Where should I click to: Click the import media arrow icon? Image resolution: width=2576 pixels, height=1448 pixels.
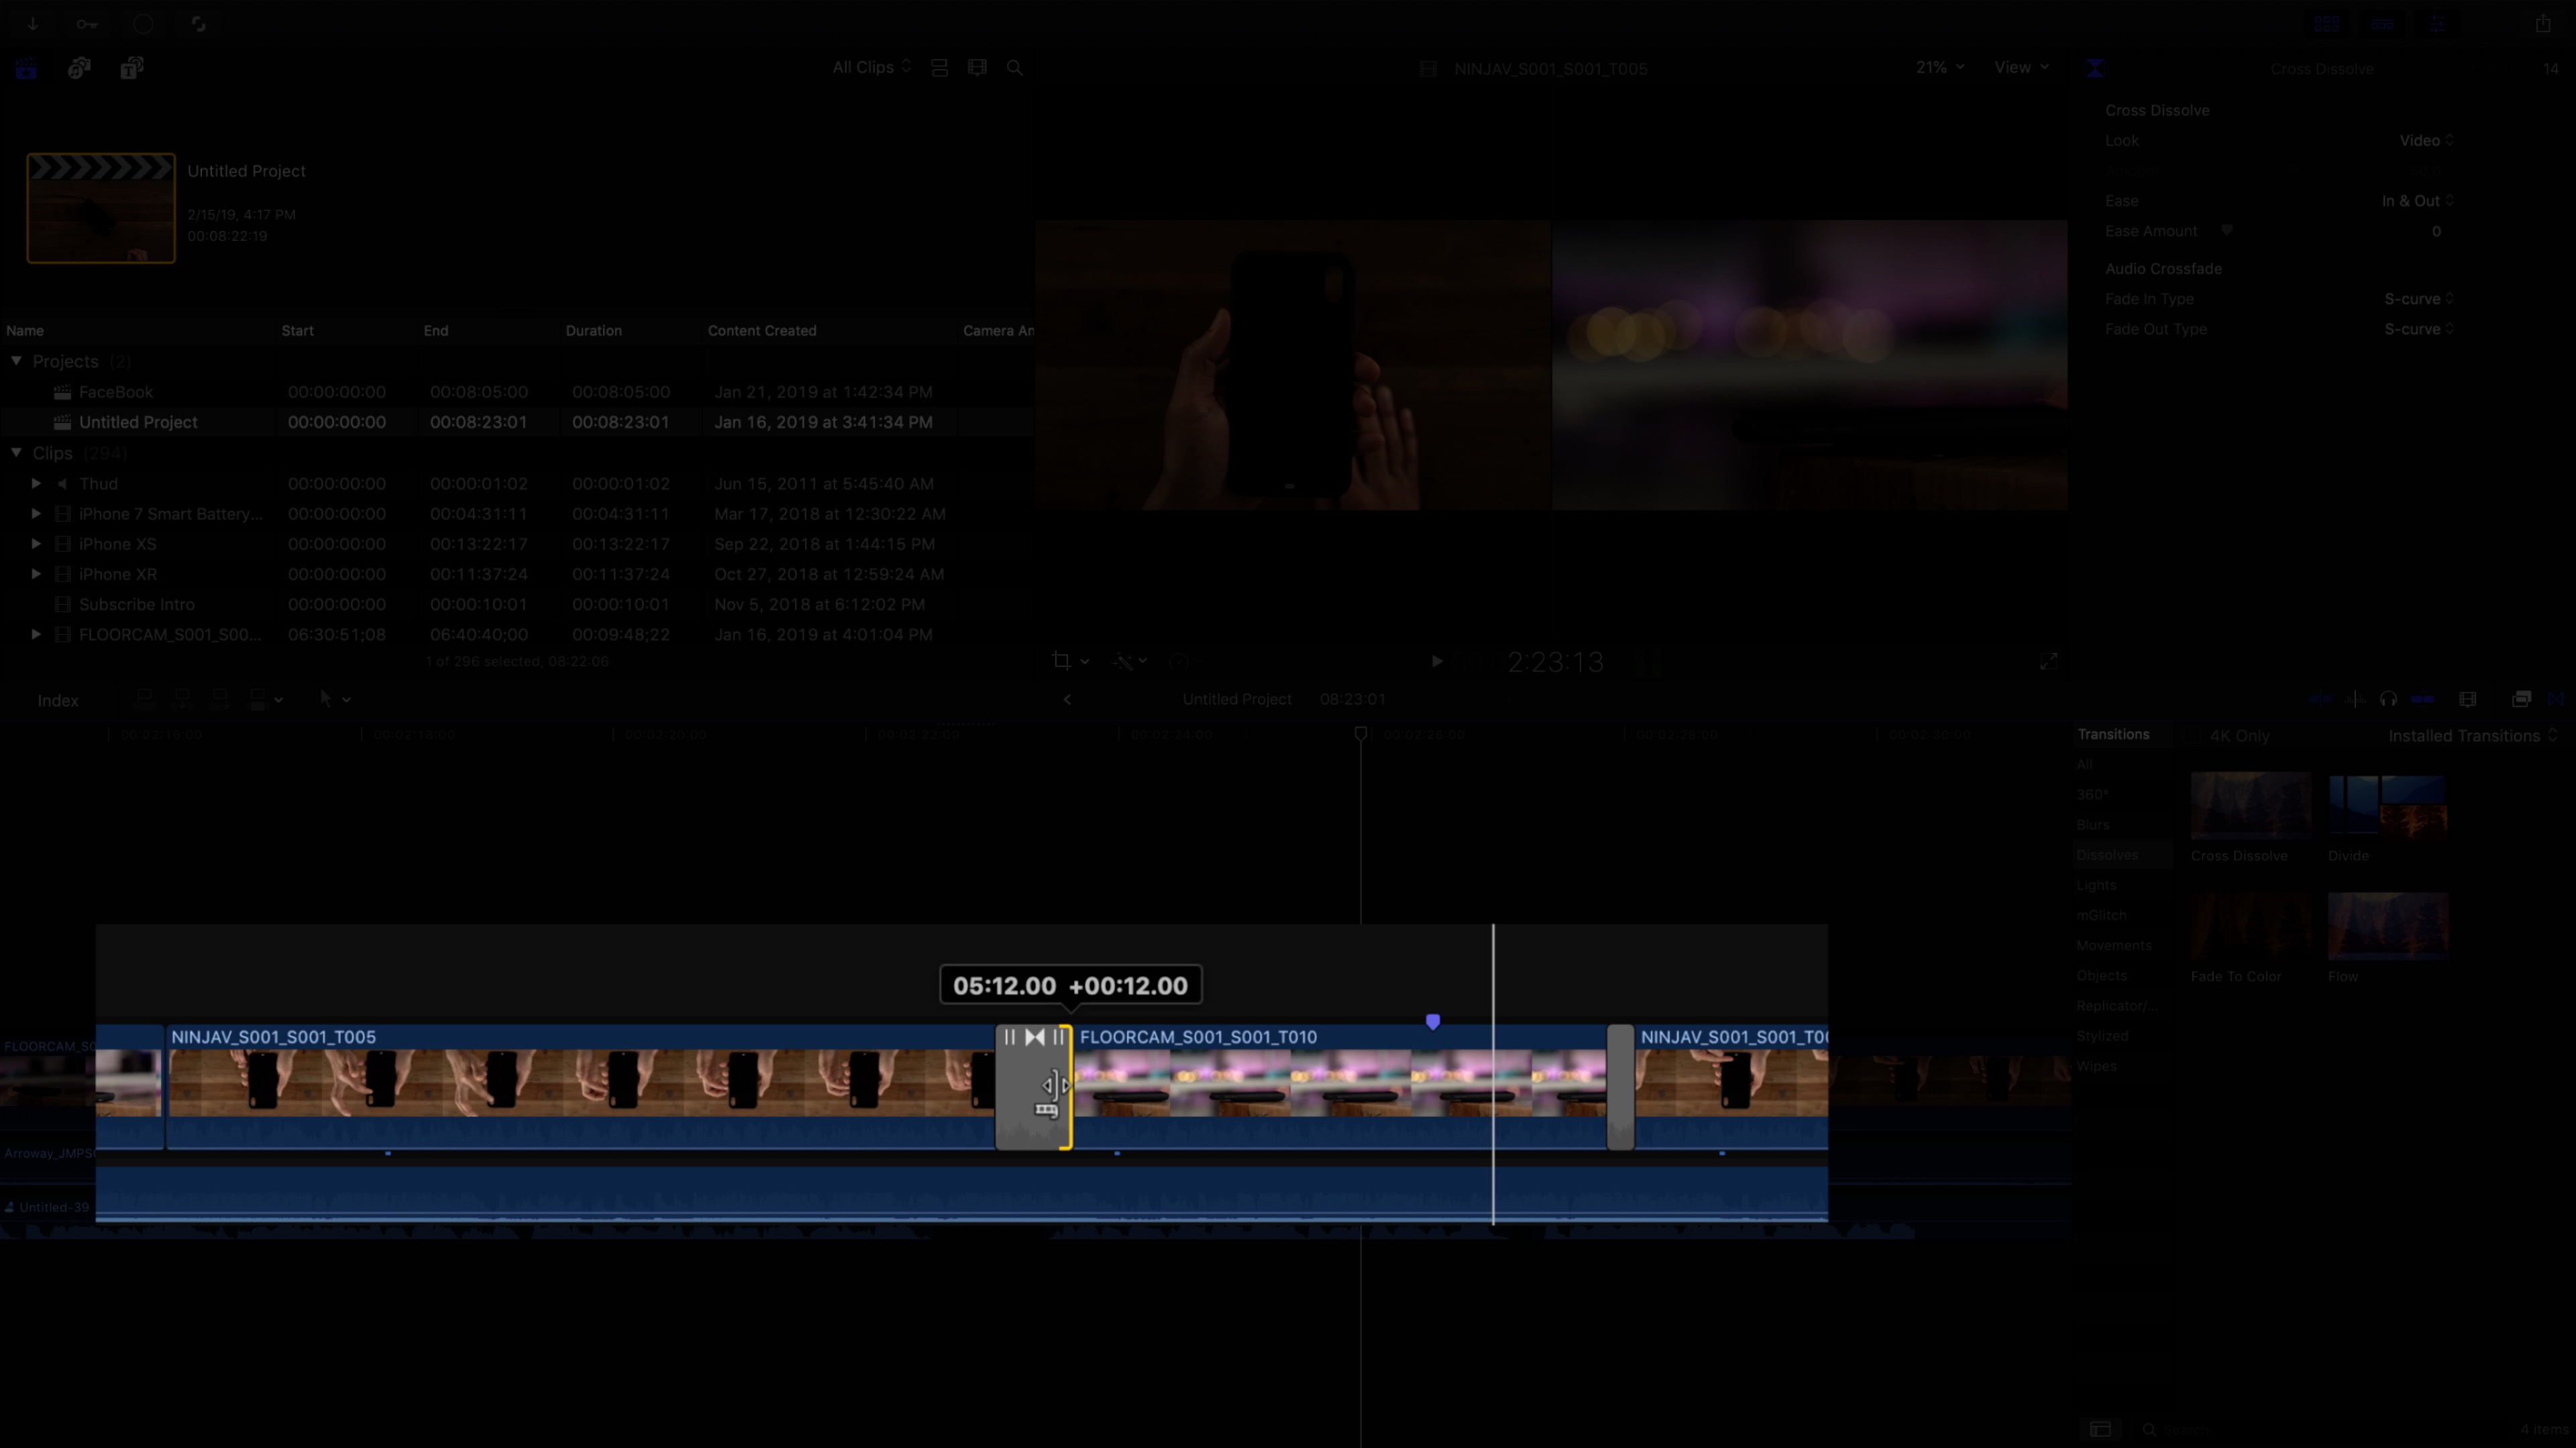[x=32, y=24]
